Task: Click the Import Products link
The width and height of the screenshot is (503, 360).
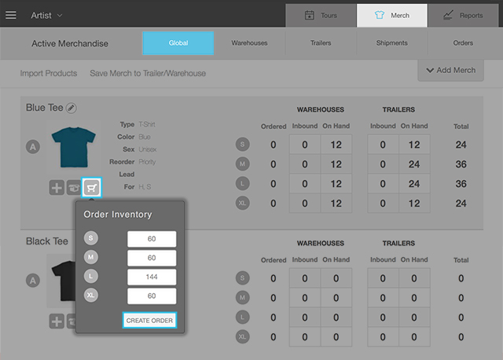Action: pos(49,73)
